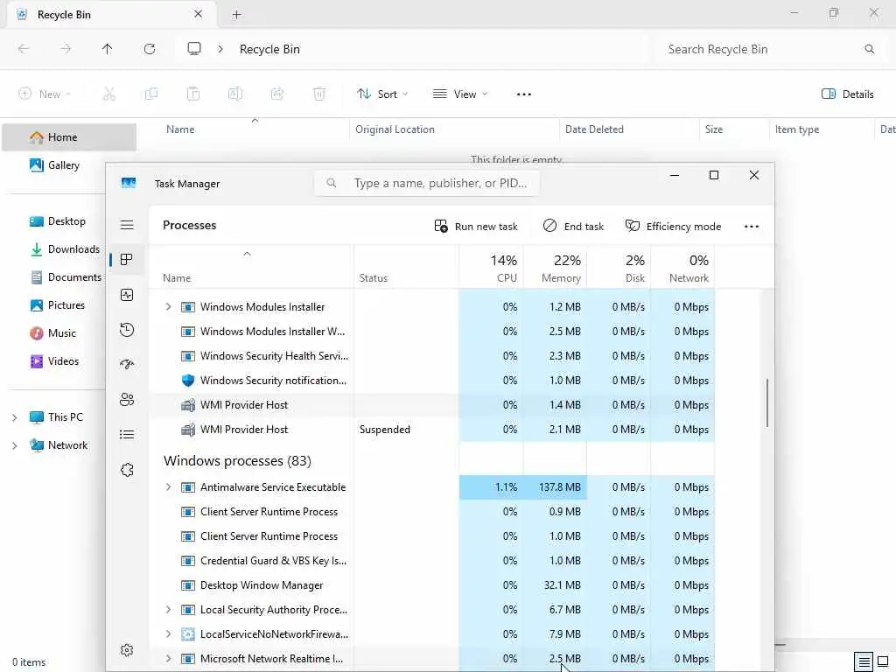Sort processes by CPU column
896x672 pixels.
click(491, 268)
